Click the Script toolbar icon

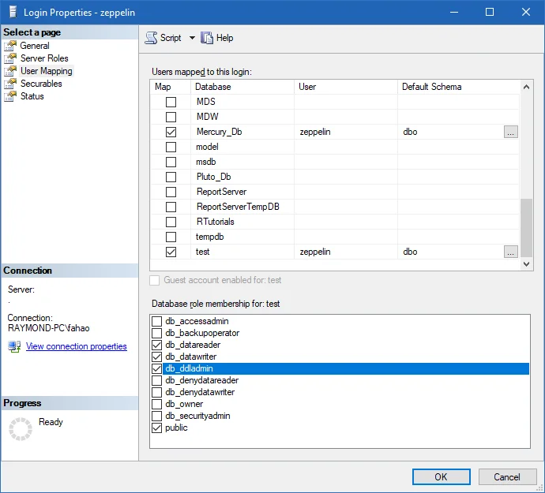click(151, 38)
